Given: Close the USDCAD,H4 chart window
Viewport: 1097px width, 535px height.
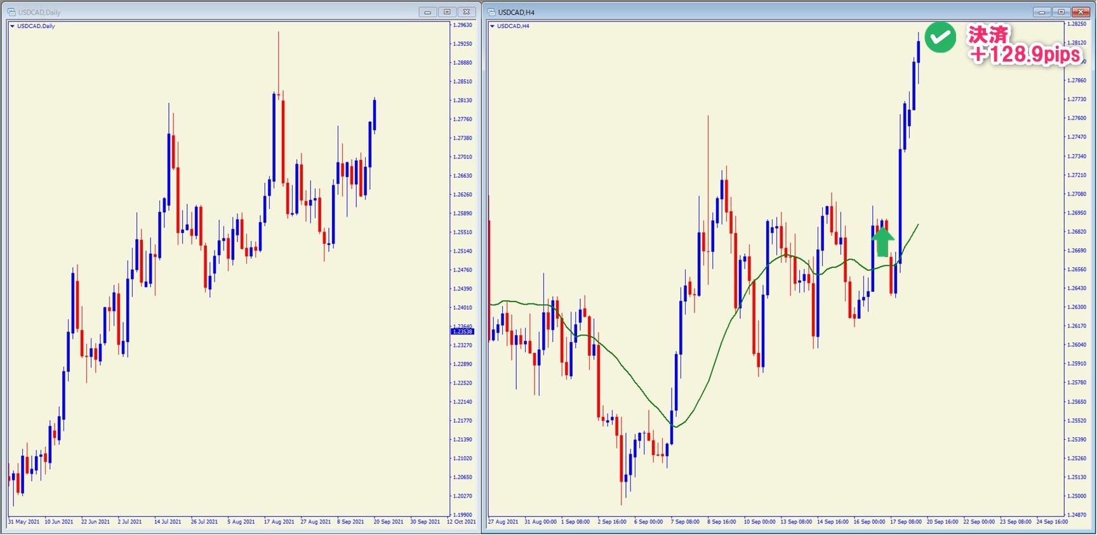Looking at the screenshot, I should [x=1080, y=12].
